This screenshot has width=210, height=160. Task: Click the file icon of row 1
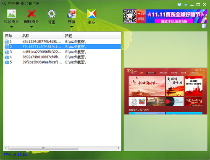pyautogui.click(x=7, y=42)
